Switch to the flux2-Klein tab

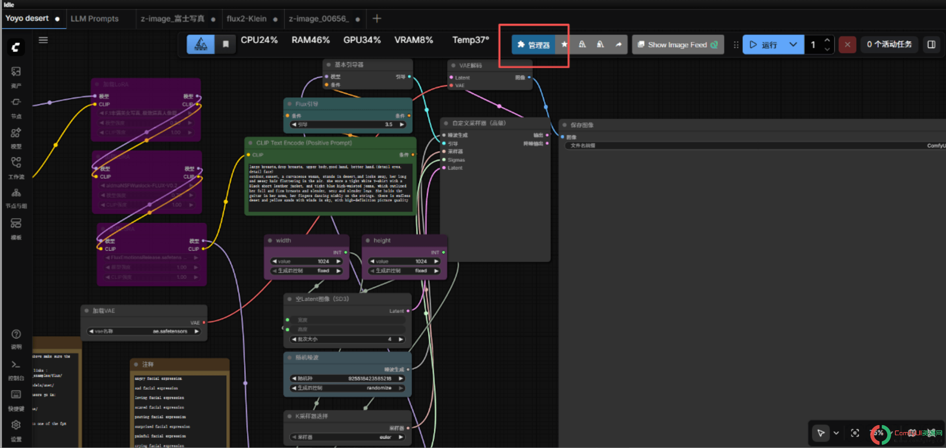(247, 19)
